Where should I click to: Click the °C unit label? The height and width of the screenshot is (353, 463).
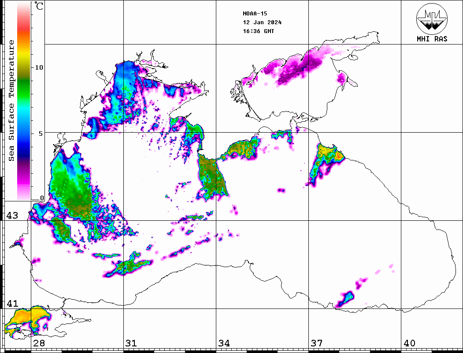(39, 6)
